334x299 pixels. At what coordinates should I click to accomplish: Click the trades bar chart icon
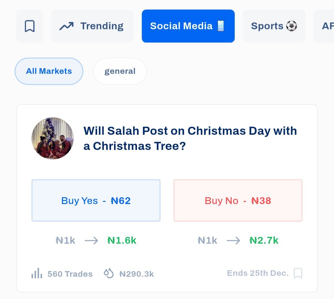(36, 273)
